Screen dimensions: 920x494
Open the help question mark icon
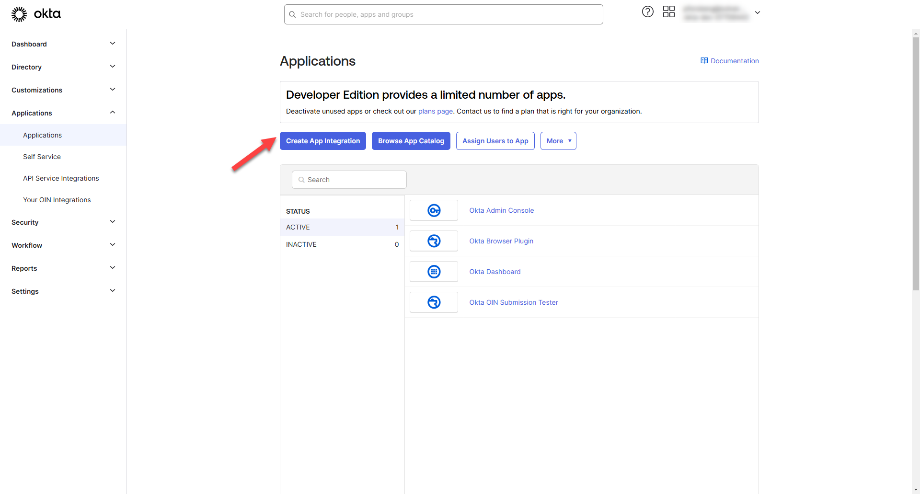pyautogui.click(x=647, y=12)
